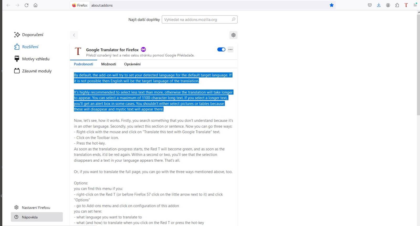420x226 pixels.
Task: Click the Doporučení sparkle icon
Action: coord(17,35)
